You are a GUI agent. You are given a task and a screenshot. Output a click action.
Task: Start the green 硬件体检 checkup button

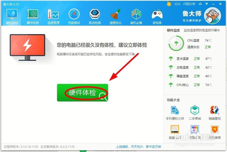pyautogui.click(x=83, y=92)
